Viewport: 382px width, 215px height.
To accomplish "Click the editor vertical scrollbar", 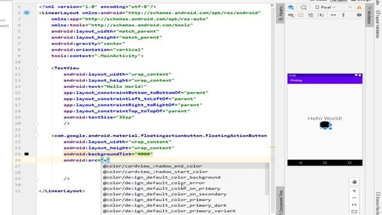I will point(272,110).
